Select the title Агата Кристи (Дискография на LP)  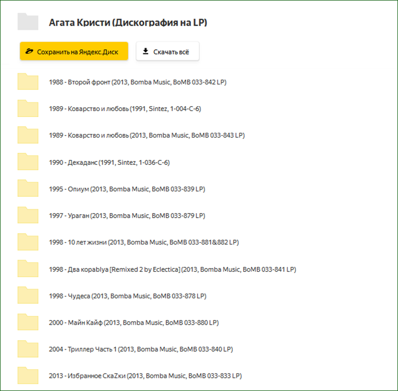click(x=128, y=22)
